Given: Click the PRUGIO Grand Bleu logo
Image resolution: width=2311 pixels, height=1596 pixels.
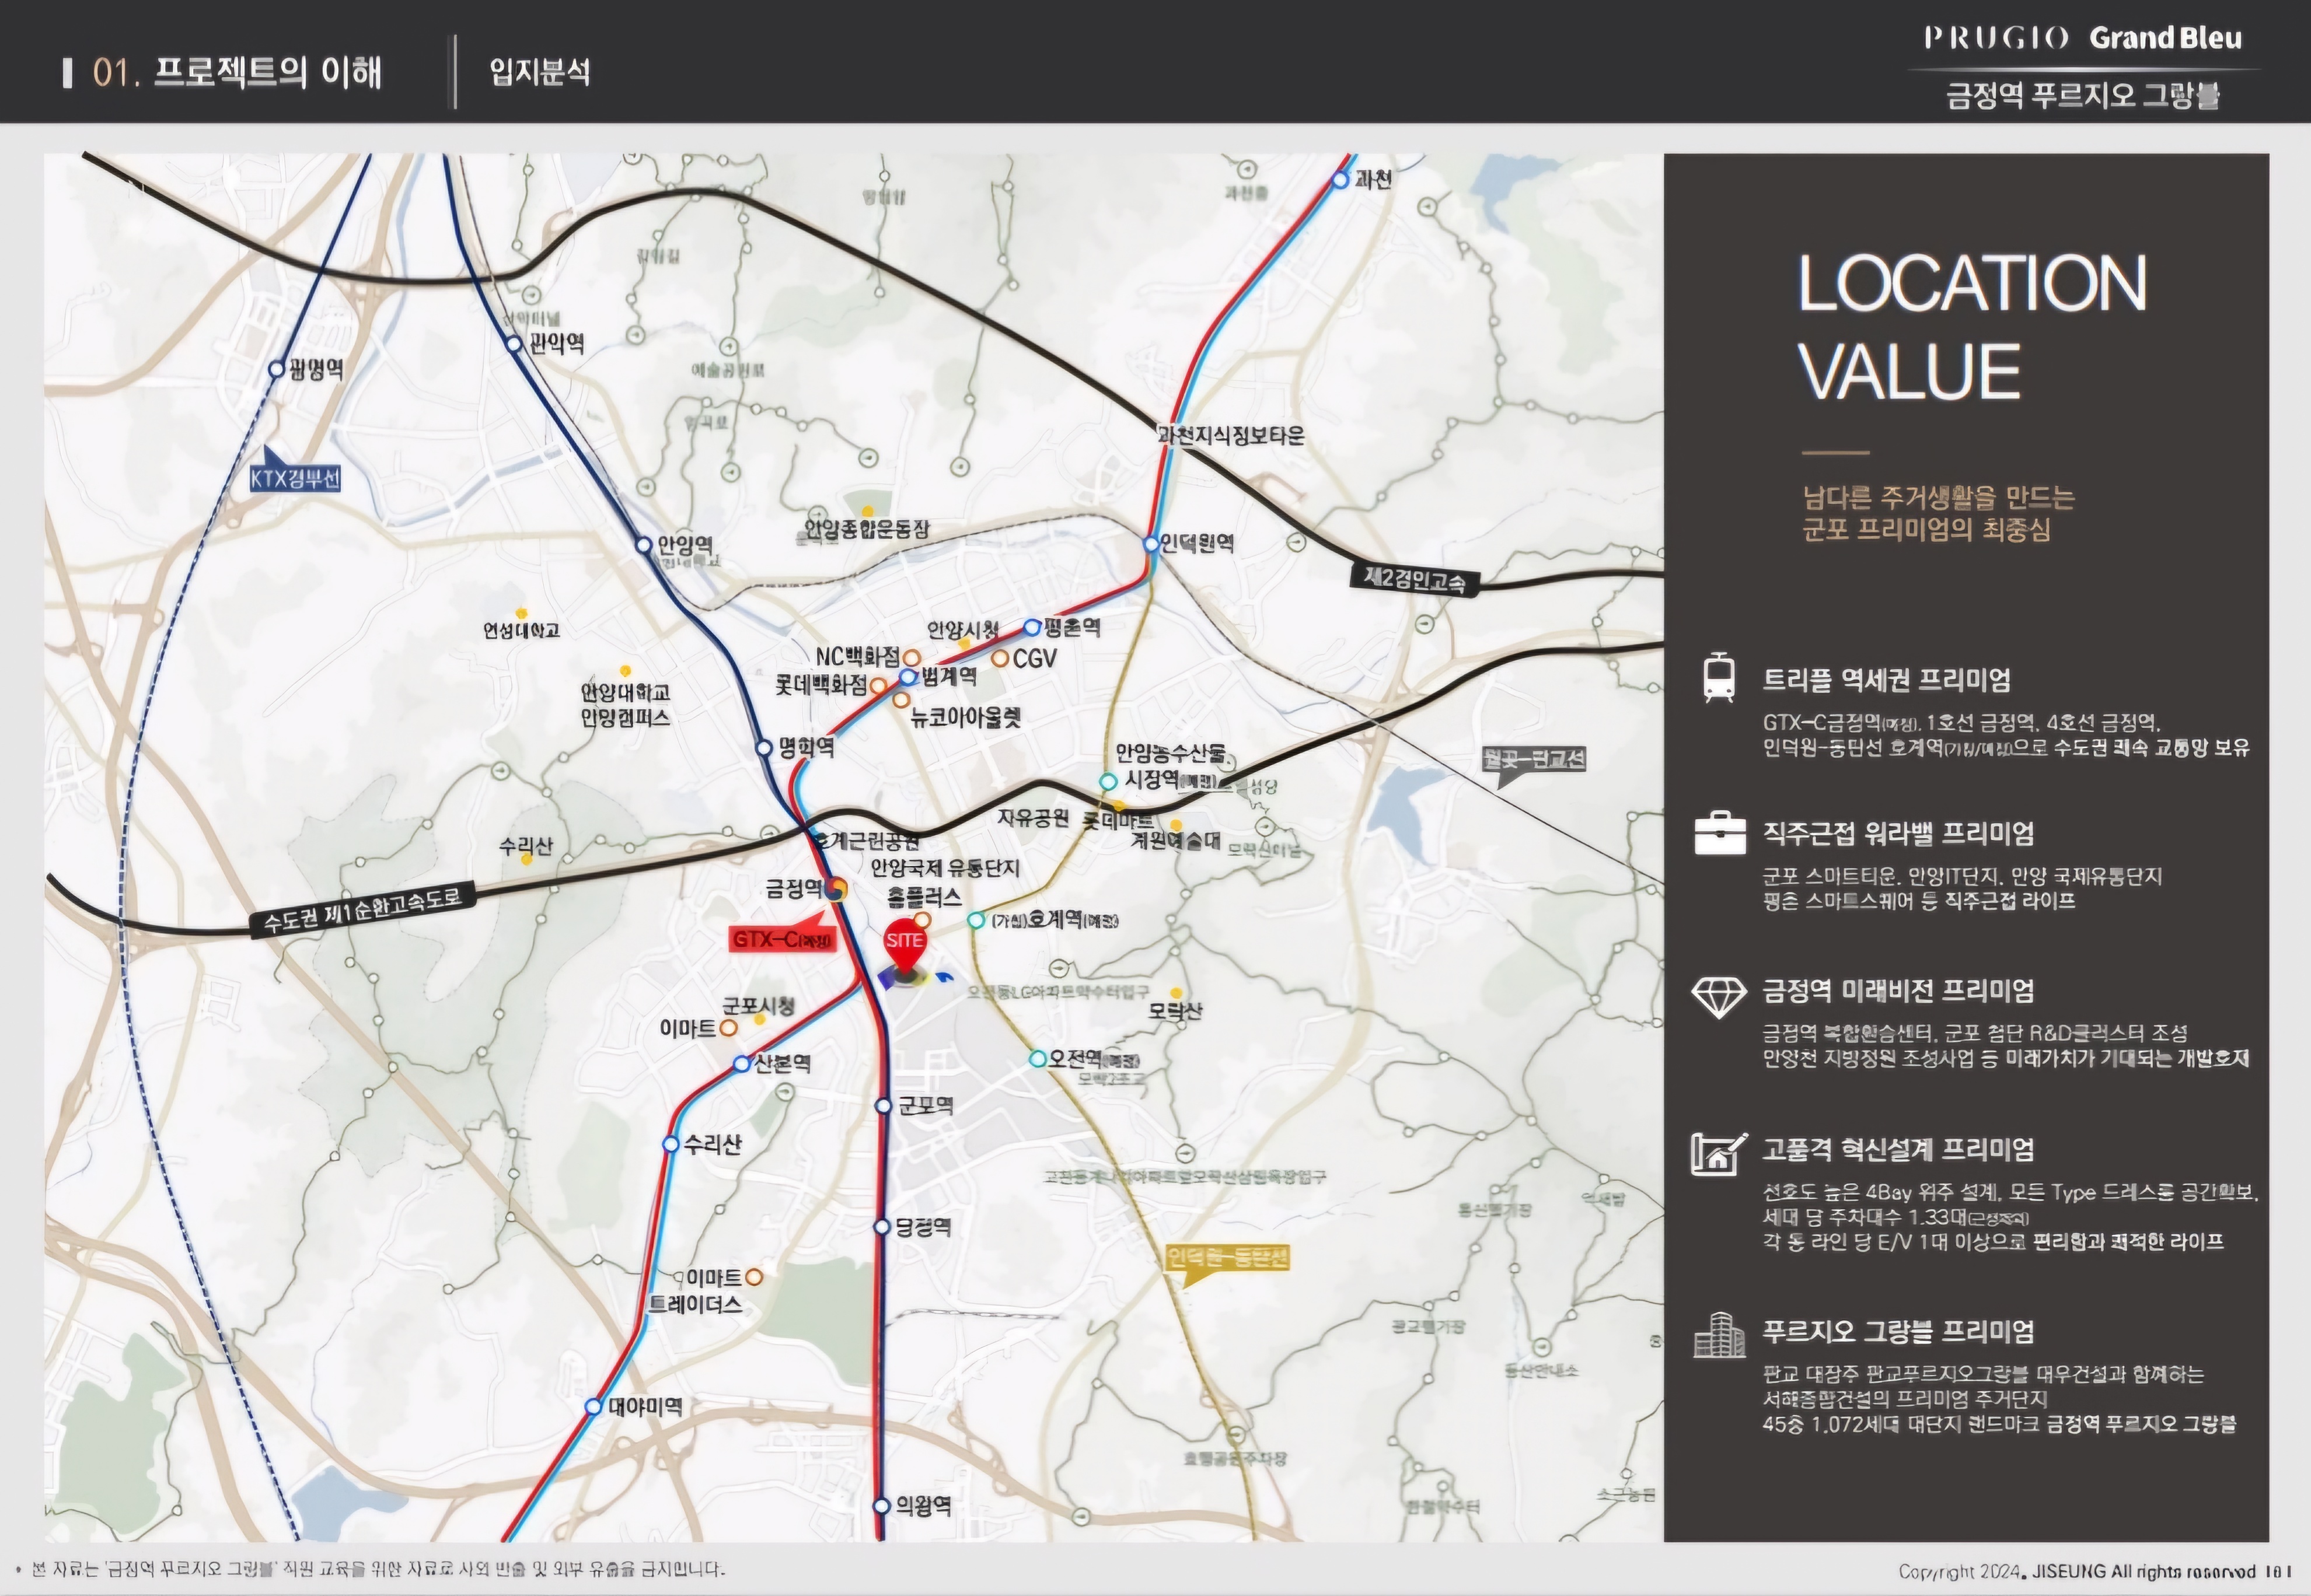Looking at the screenshot, I should [x=2083, y=38].
